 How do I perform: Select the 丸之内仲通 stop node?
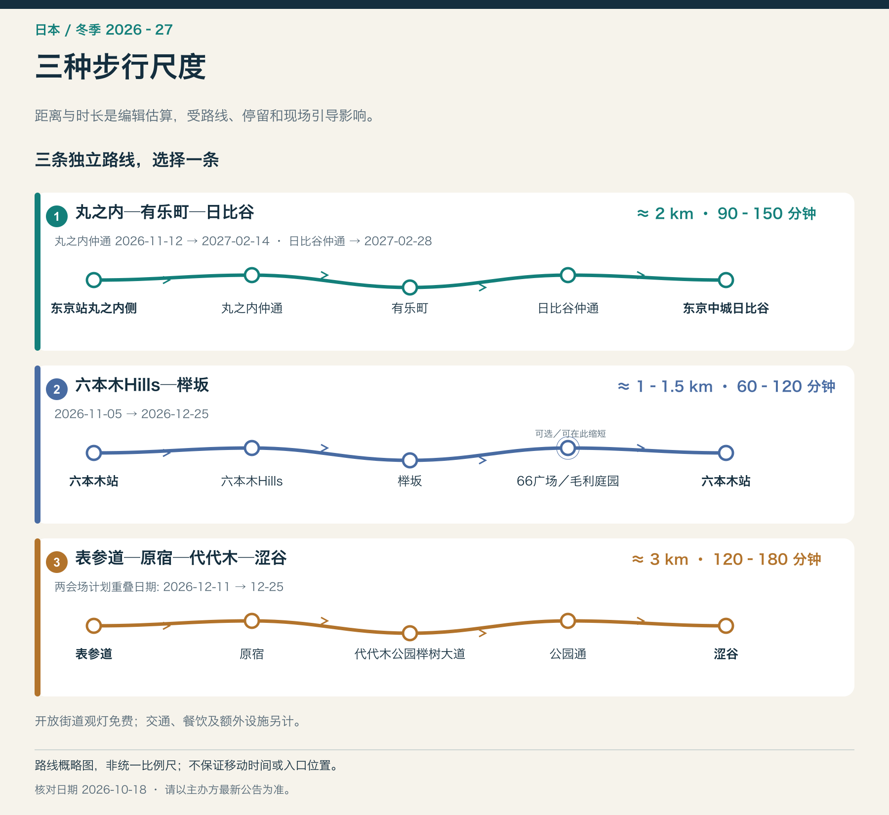(x=252, y=275)
